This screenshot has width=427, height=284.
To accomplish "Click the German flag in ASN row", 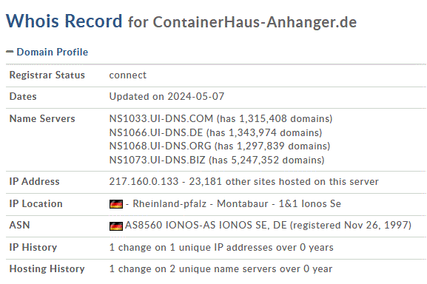I will coord(116,226).
